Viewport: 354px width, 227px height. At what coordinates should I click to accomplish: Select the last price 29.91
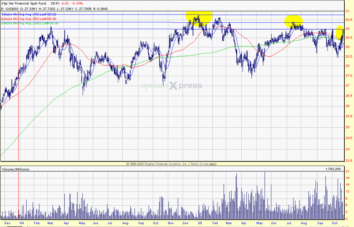(x=55, y=3)
